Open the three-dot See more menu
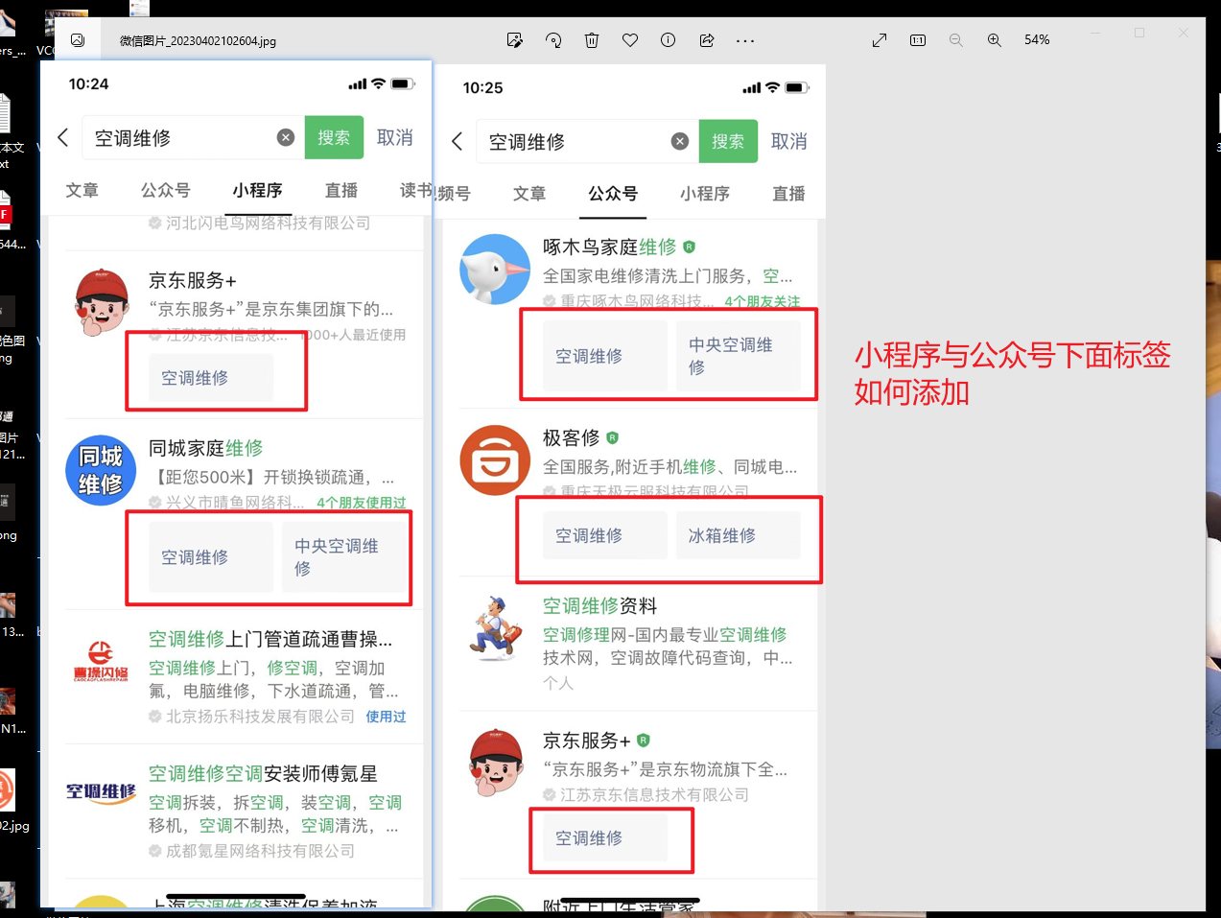The height and width of the screenshot is (918, 1221). pyautogui.click(x=745, y=40)
